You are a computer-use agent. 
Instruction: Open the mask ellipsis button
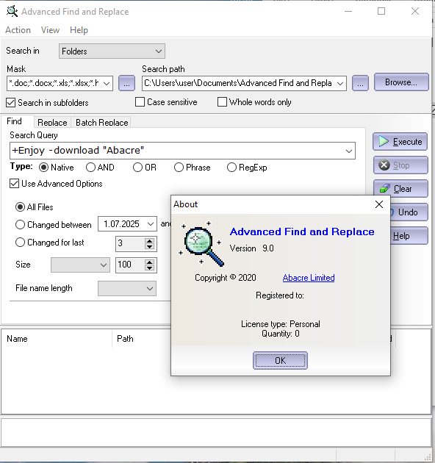click(x=126, y=83)
